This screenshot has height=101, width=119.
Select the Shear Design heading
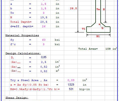pos(17,98)
